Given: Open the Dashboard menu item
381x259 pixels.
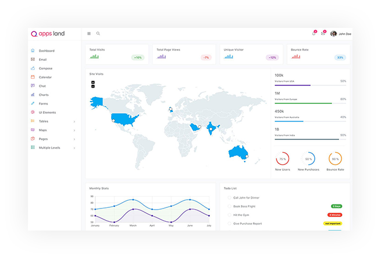Looking at the screenshot, I should click(47, 51).
